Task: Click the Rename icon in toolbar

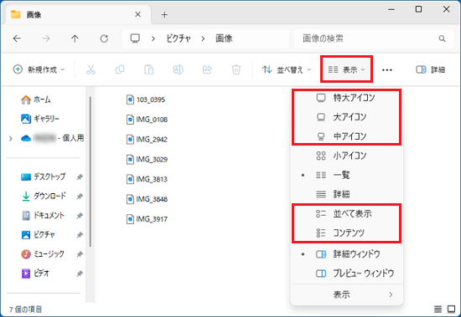Action: (178, 69)
